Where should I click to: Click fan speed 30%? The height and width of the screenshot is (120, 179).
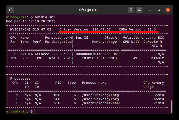click(x=13, y=58)
